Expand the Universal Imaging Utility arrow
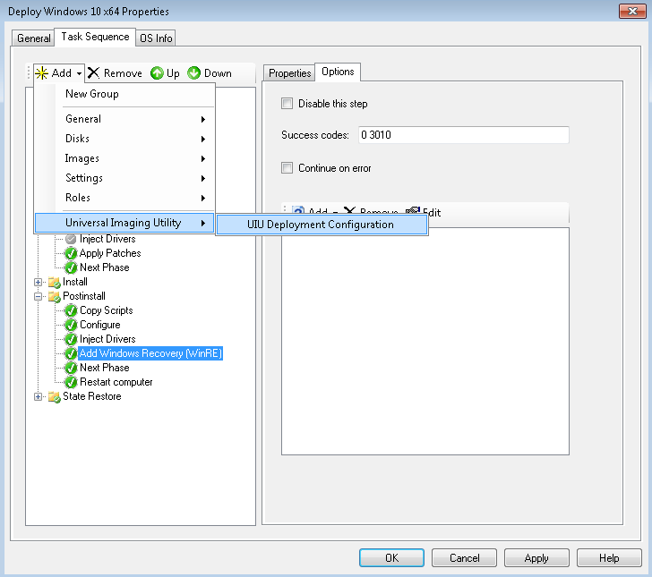The width and height of the screenshot is (652, 577). click(203, 224)
